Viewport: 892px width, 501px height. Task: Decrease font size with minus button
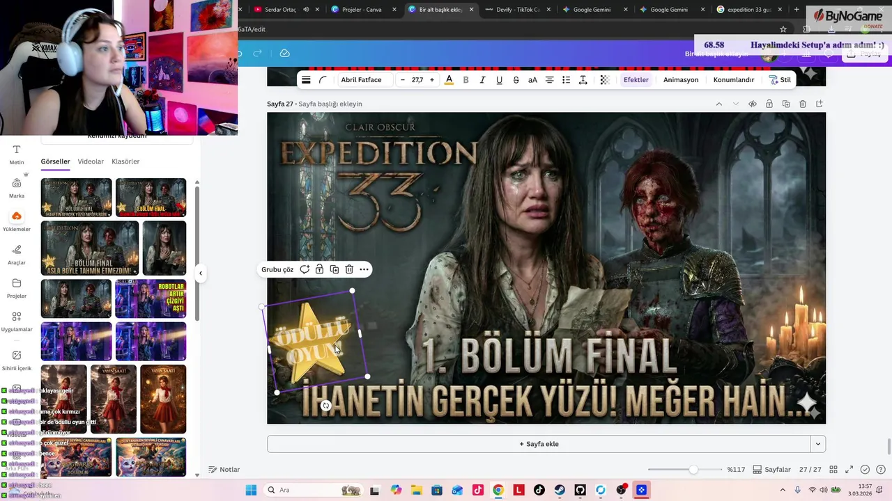point(403,80)
